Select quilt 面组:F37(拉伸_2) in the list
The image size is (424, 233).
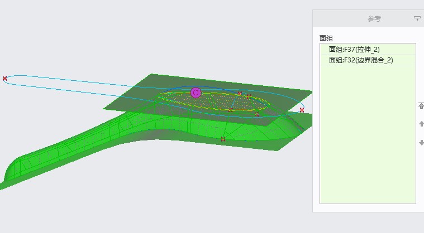coord(368,50)
